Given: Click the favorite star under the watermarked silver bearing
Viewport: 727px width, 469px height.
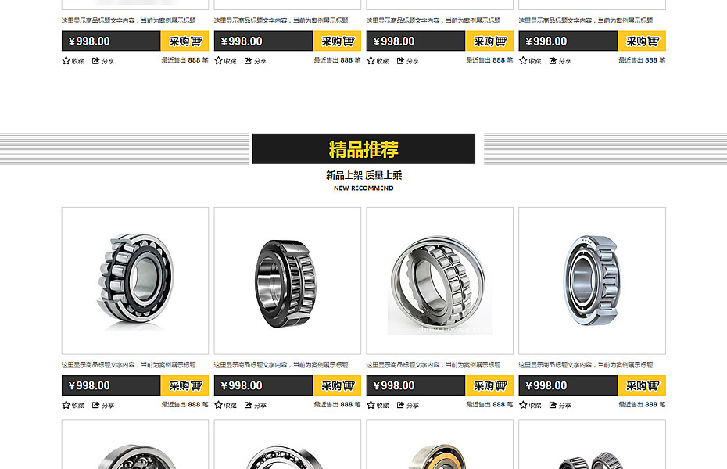Looking at the screenshot, I should 371,405.
